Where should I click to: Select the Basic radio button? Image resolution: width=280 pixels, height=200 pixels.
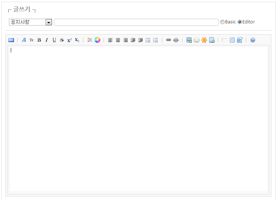point(222,22)
